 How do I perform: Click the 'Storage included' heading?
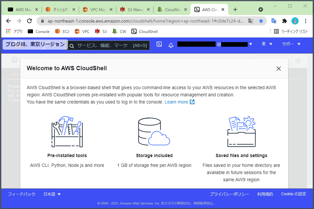[154, 155]
